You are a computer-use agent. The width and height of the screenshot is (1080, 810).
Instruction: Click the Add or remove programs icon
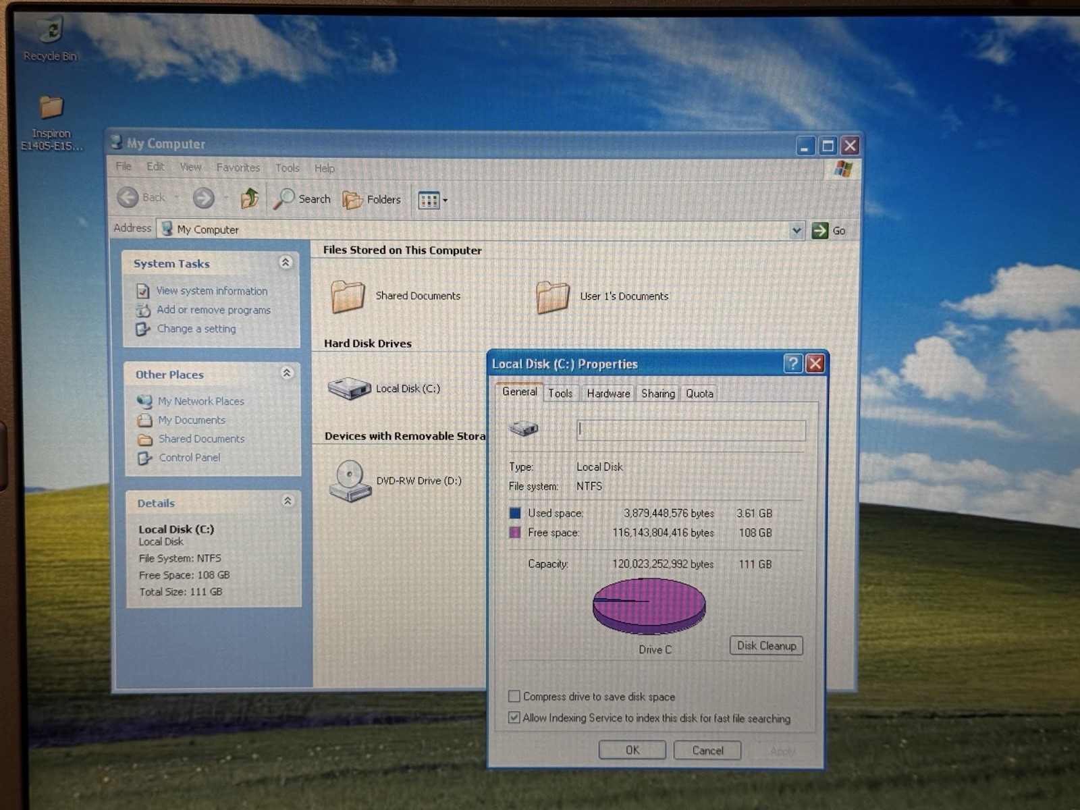(x=143, y=310)
